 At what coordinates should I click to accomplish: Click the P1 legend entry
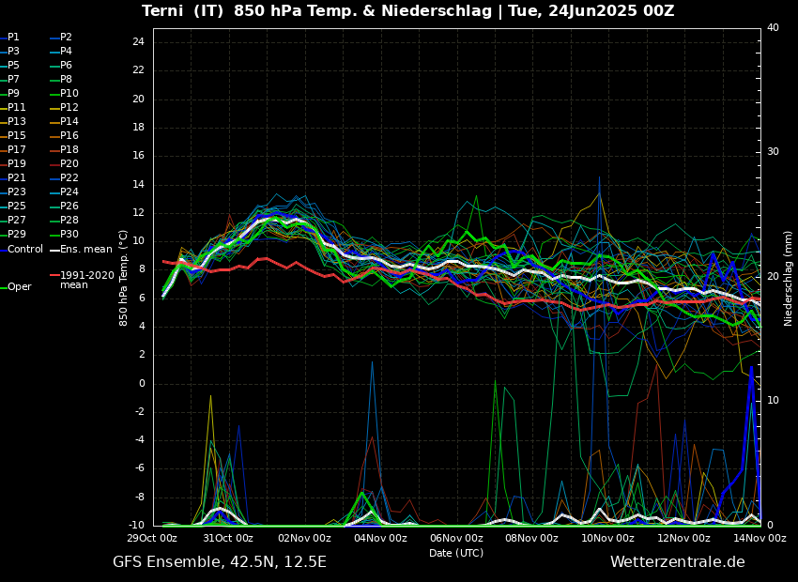point(13,38)
